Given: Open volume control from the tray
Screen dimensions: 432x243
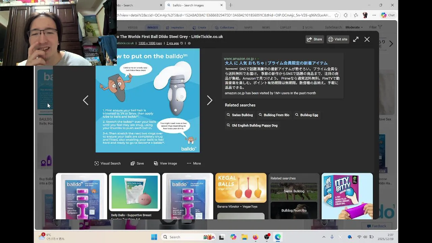Looking at the screenshot, I should click(365, 237).
